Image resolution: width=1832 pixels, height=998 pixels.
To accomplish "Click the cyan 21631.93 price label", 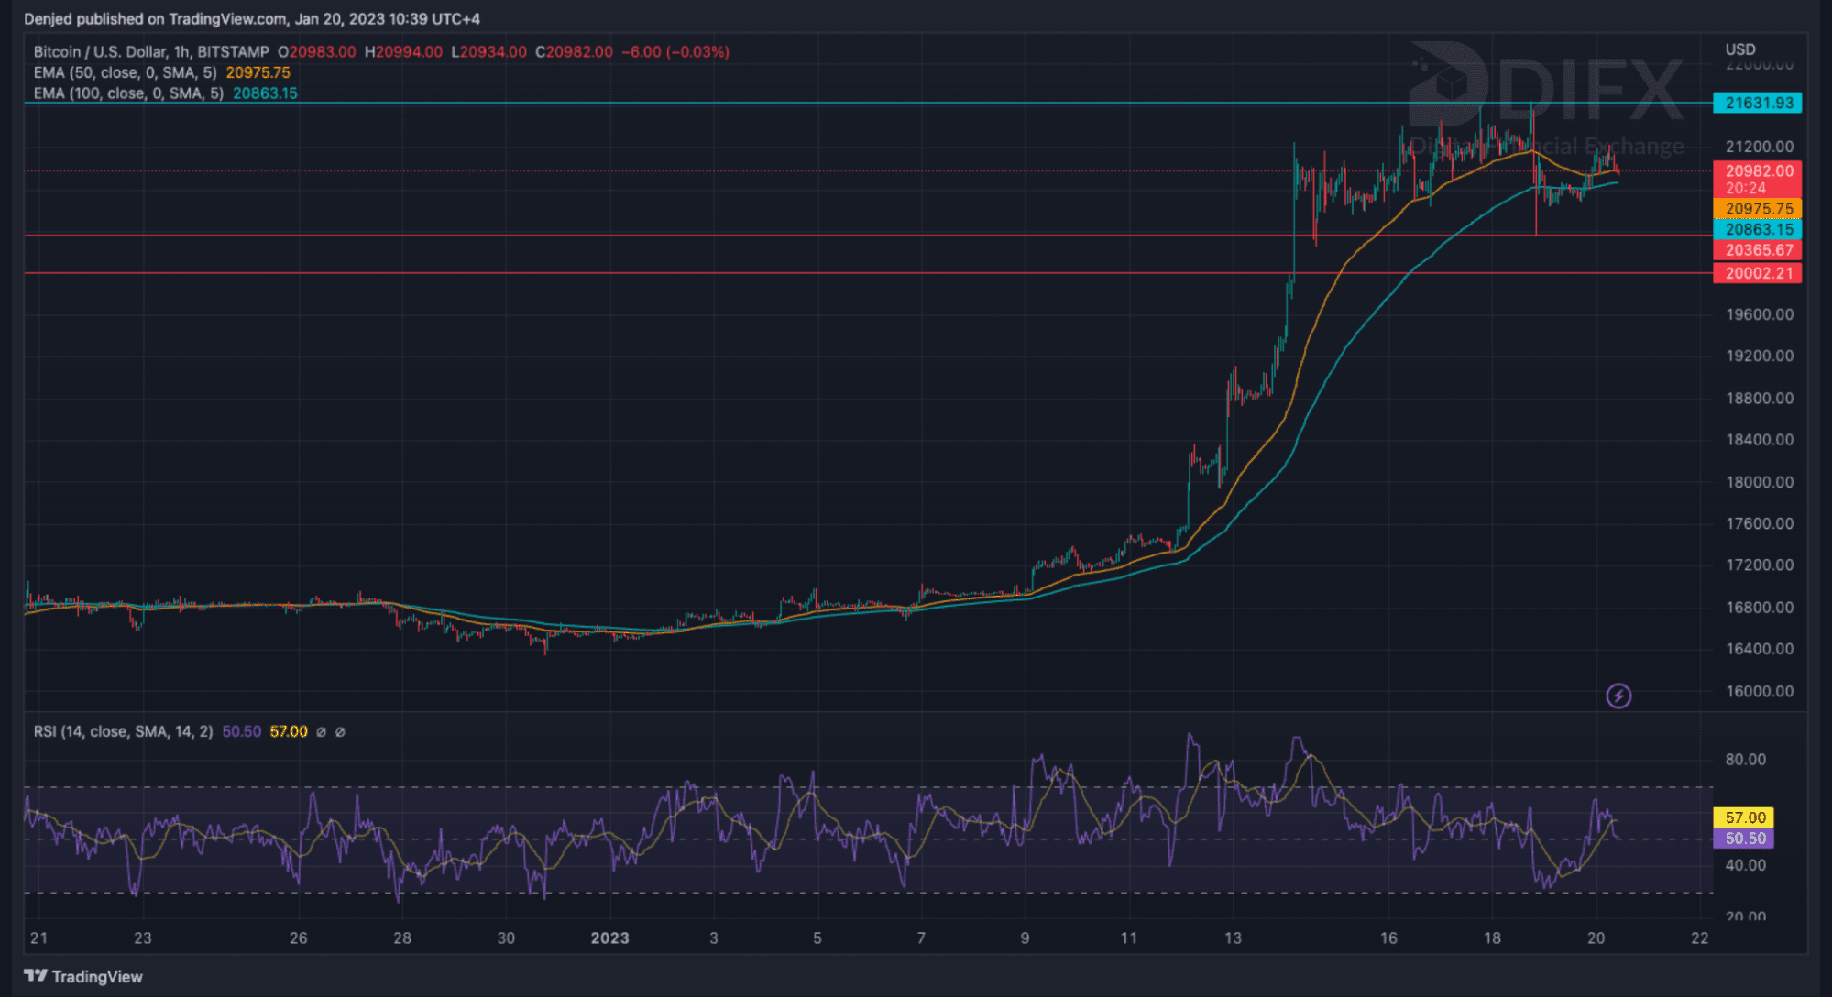I will click(1758, 103).
